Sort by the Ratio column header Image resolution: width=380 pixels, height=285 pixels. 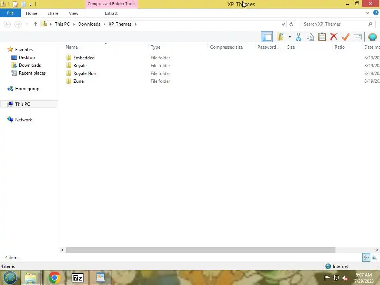[340, 47]
